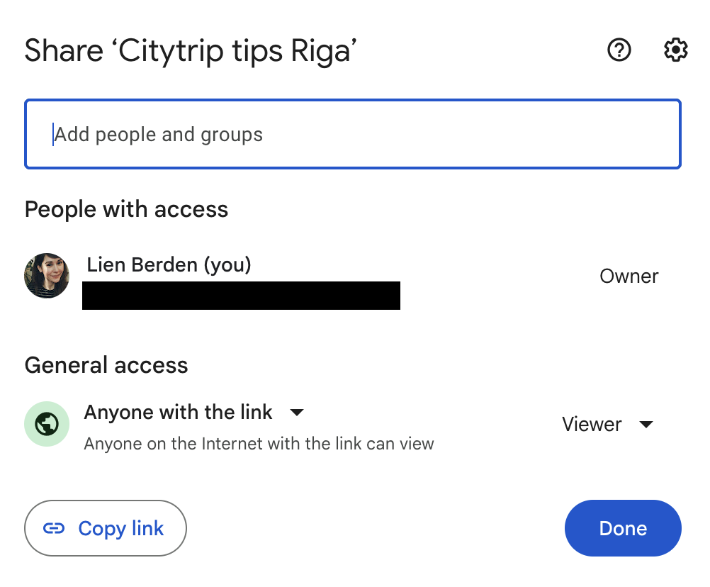Click 'Anyone on the Internet with the link can view'
Screen dimensions: 710x587
(x=259, y=444)
